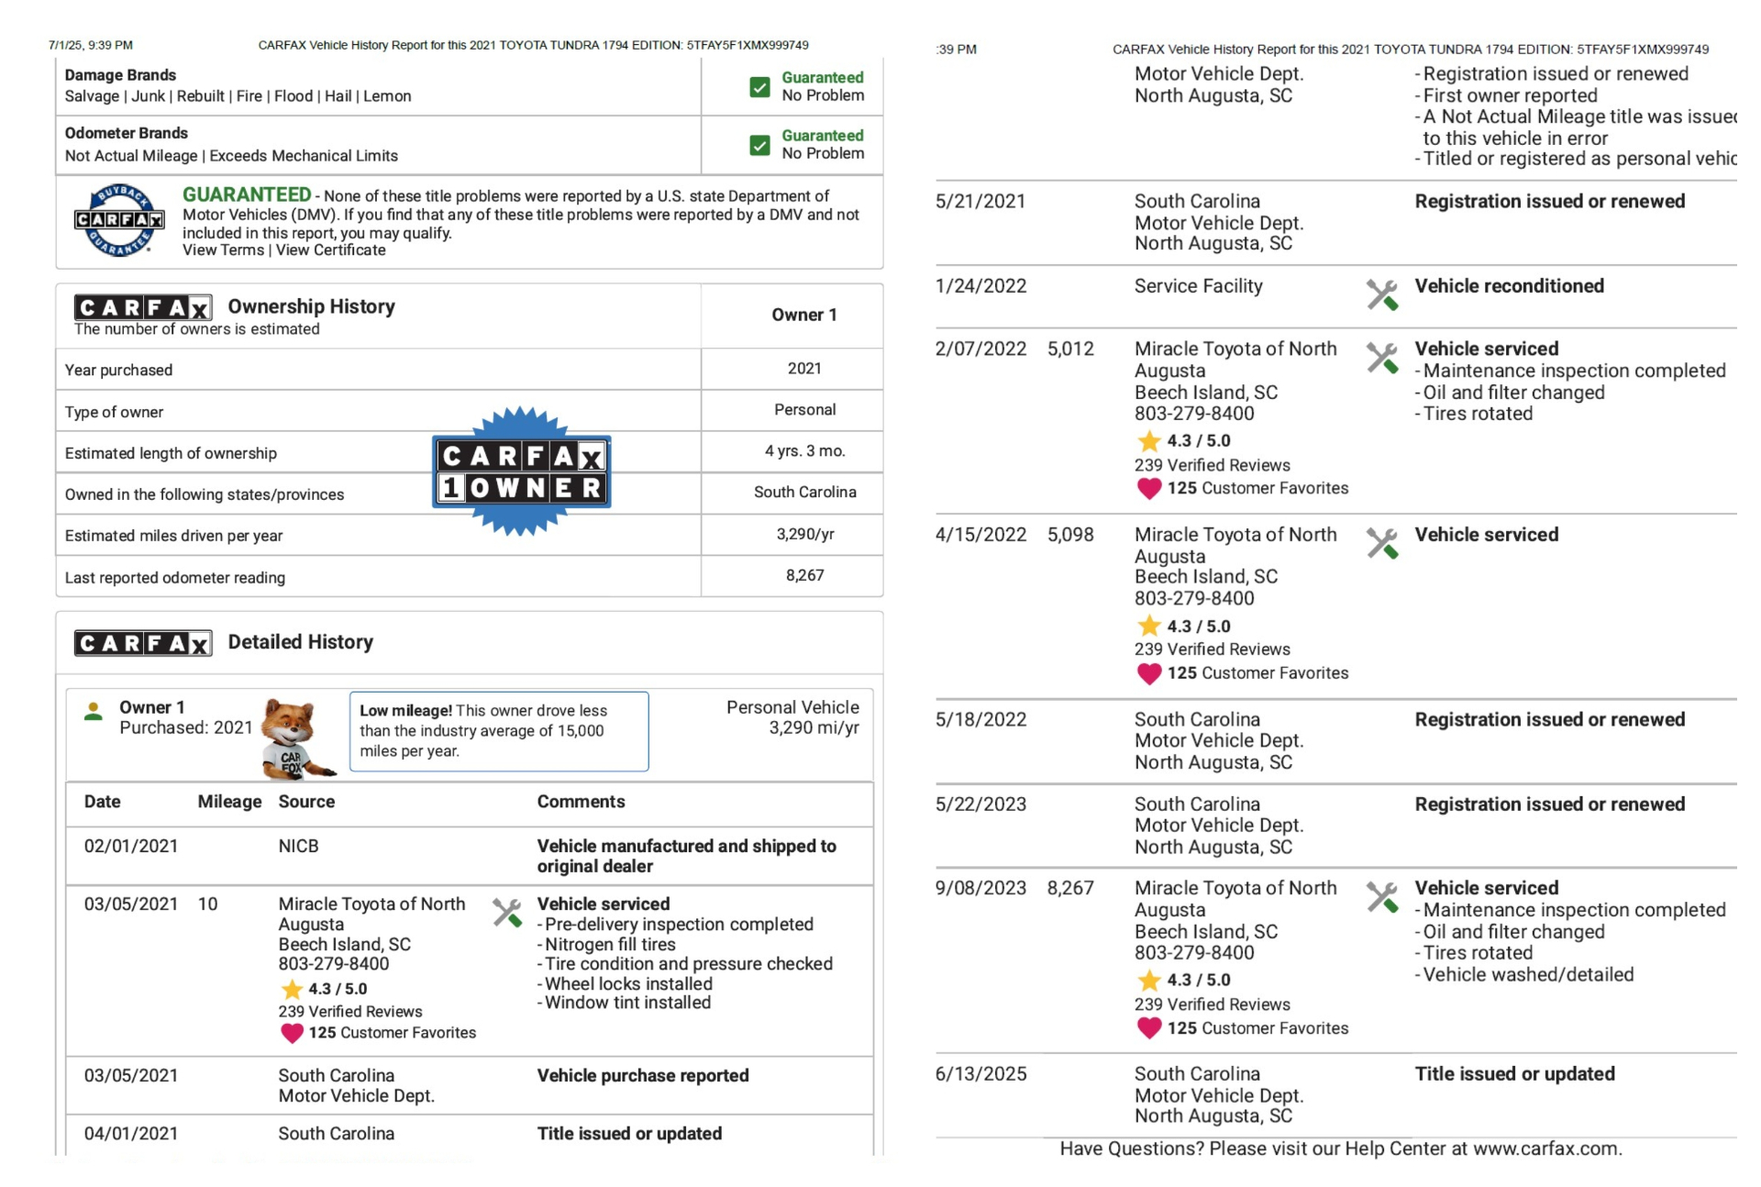The height and width of the screenshot is (1187, 1761).
Task: Click the Owner 1 person icon
Action: [94, 712]
